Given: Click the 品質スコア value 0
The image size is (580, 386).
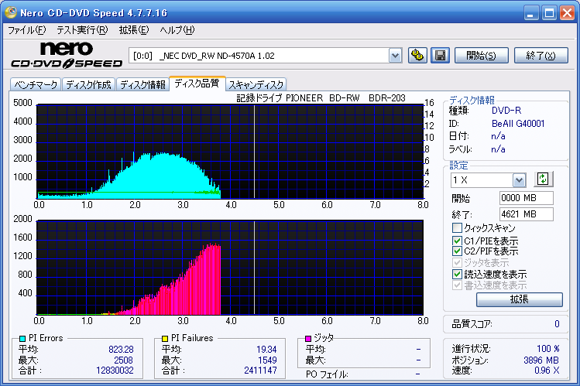Looking at the screenshot, I should (557, 324).
